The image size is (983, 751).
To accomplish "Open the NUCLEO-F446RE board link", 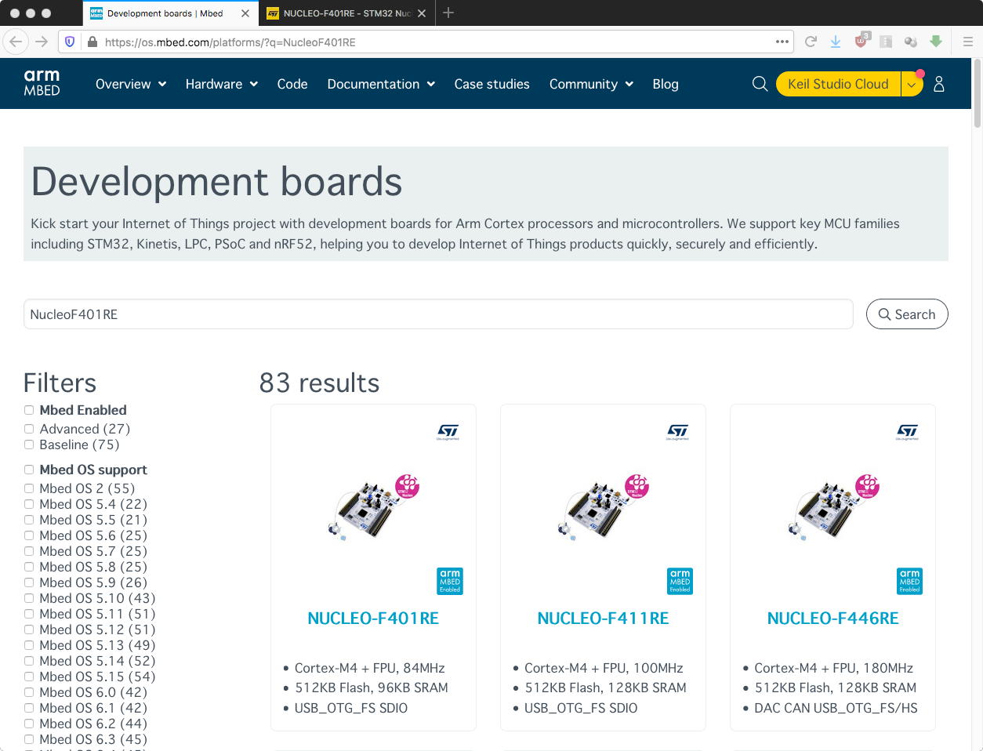I will click(832, 618).
